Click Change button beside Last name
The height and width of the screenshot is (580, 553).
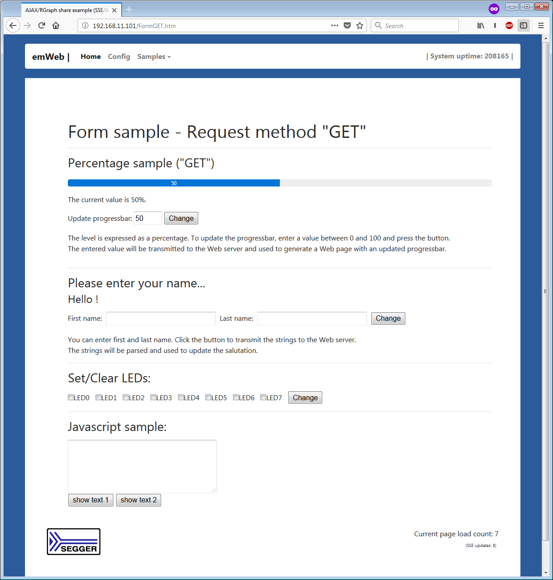pos(388,318)
